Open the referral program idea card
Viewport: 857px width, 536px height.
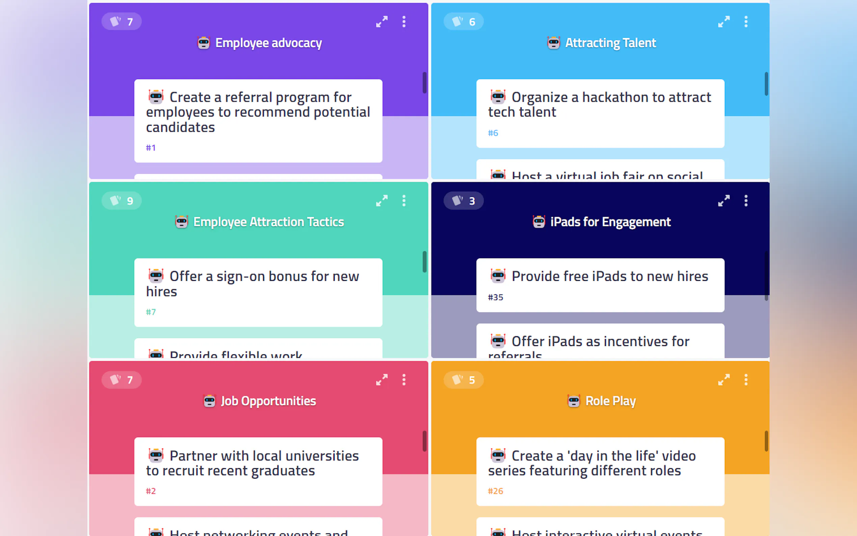[258, 120]
